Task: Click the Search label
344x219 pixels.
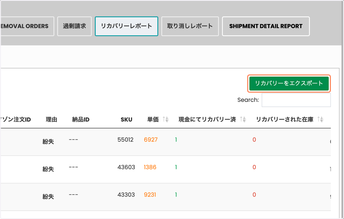Action: pyautogui.click(x=248, y=100)
